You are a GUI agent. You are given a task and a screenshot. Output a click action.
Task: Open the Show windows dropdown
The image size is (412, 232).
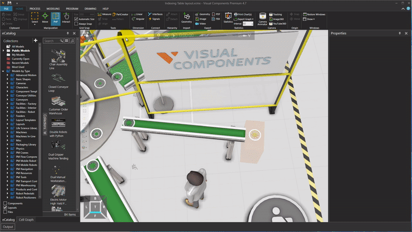(310, 19)
